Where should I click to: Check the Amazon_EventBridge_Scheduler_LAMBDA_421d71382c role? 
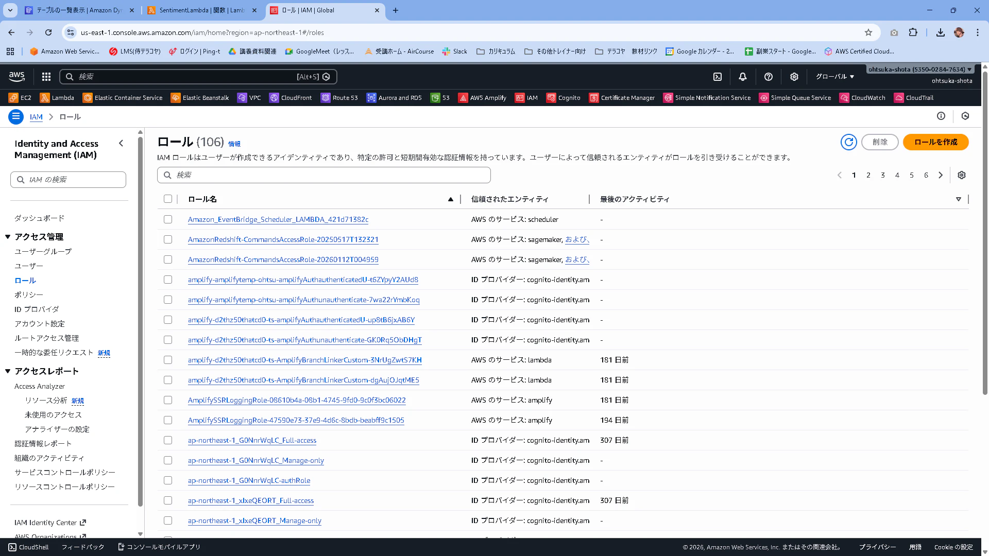pos(168,219)
